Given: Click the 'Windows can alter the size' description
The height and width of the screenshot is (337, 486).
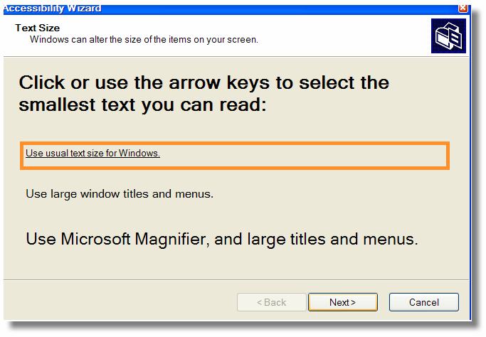Looking at the screenshot, I should click(x=144, y=39).
